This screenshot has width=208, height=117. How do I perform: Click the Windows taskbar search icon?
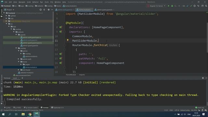pyautogui.click(x=10, y=114)
